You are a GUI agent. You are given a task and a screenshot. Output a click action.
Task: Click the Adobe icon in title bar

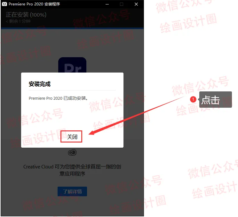4,4
